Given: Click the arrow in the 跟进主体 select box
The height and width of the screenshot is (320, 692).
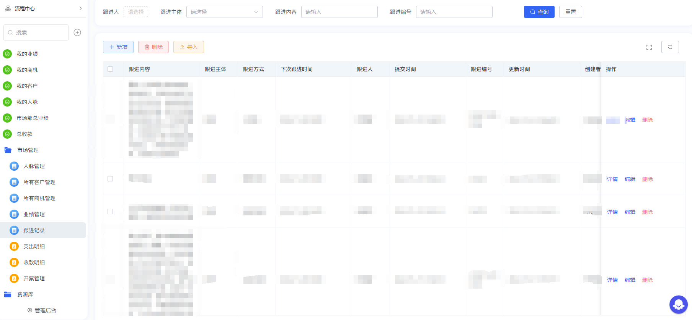Looking at the screenshot, I should (x=256, y=12).
